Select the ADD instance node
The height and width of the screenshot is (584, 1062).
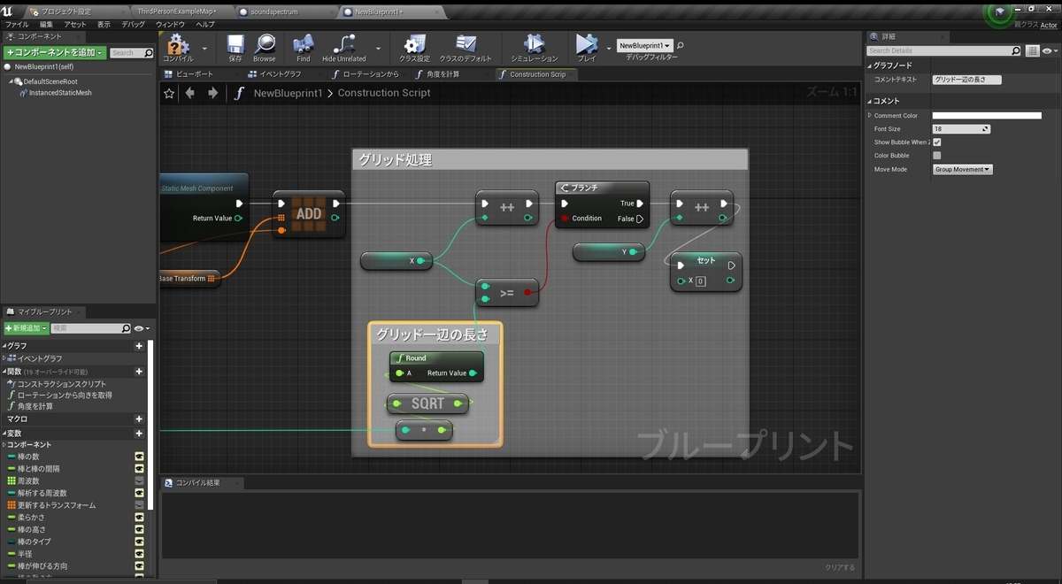[x=309, y=213]
